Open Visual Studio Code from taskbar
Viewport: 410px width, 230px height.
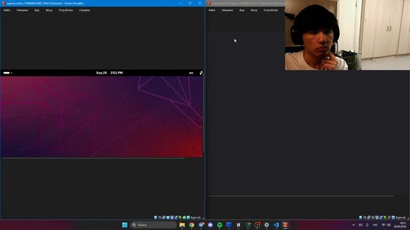tap(276, 225)
